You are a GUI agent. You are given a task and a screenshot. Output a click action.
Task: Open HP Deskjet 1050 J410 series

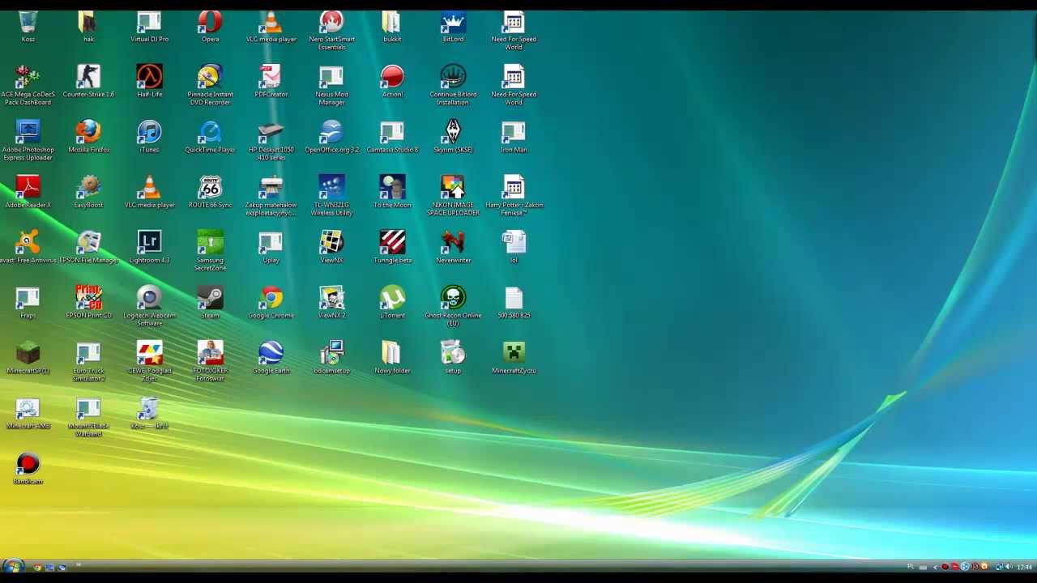271,140
